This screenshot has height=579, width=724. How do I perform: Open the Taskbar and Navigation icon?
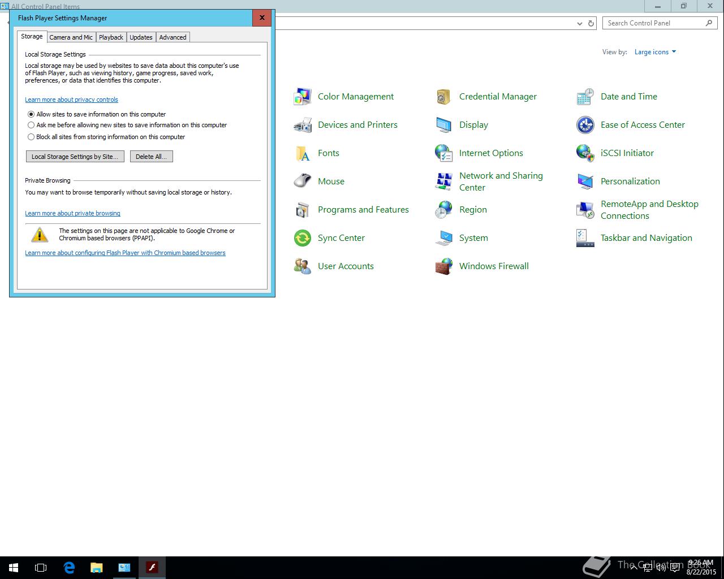pos(585,238)
